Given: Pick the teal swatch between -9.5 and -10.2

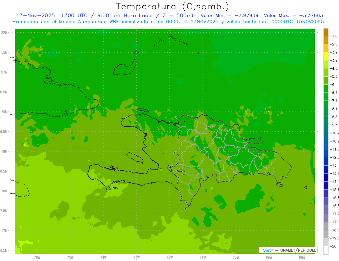Looking at the screenshot, I should pos(326,129).
